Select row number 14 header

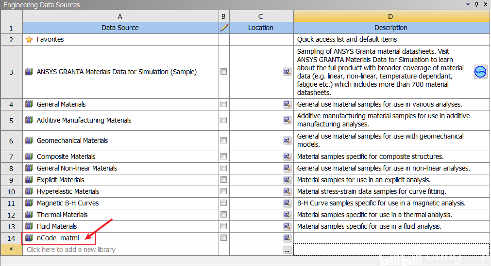click(12, 238)
